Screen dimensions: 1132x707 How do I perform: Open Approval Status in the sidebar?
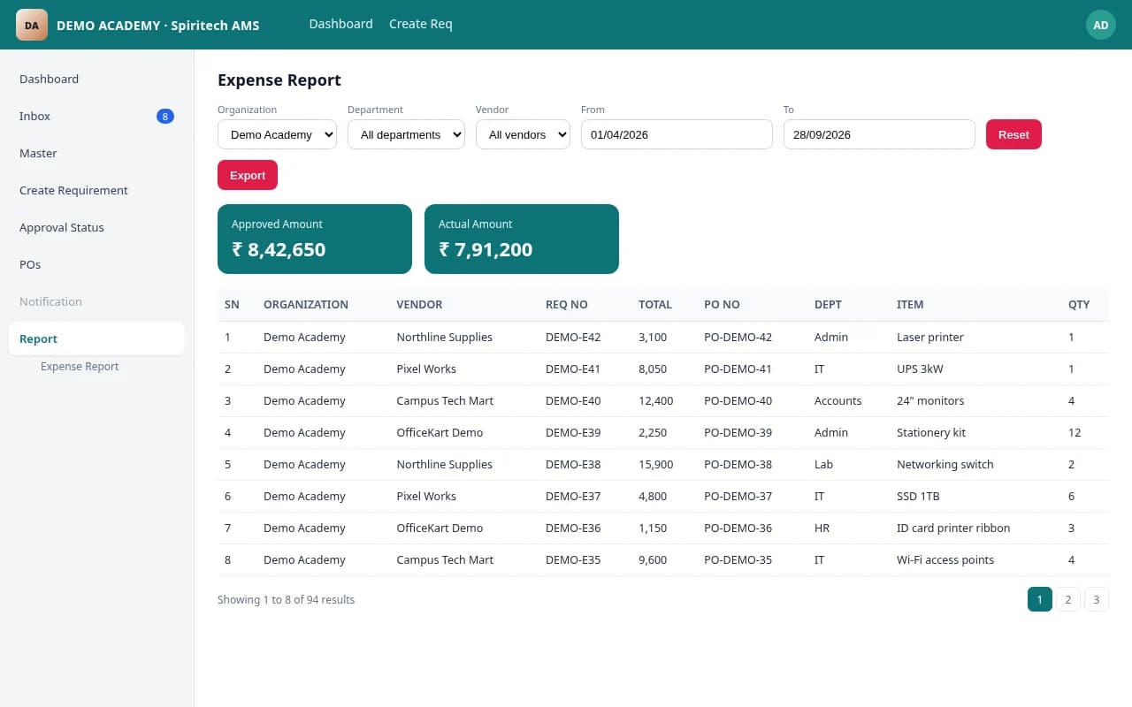(96, 227)
